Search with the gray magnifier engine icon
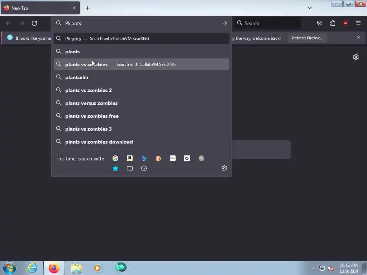Image resolution: width=367 pixels, height=275 pixels. [201, 158]
